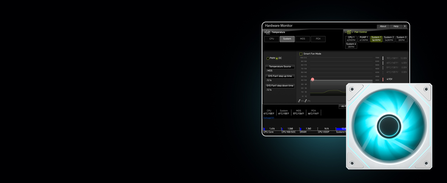The height and width of the screenshot is (183, 447).
Task: Click the Fahrenheit thermometer icon
Action: (306, 101)
